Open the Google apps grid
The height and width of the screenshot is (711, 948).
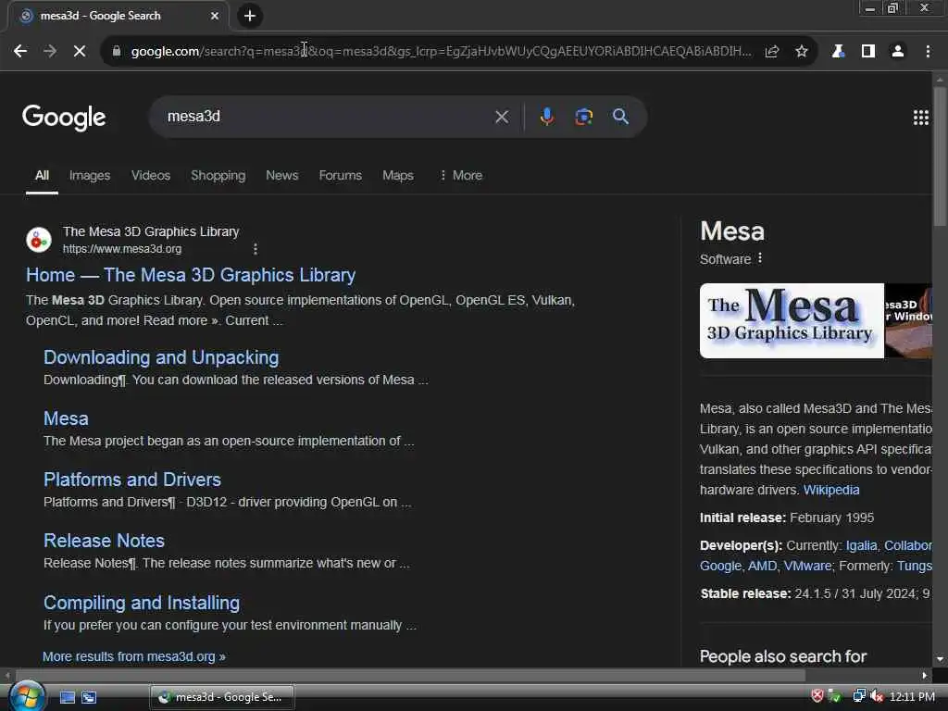(x=921, y=118)
